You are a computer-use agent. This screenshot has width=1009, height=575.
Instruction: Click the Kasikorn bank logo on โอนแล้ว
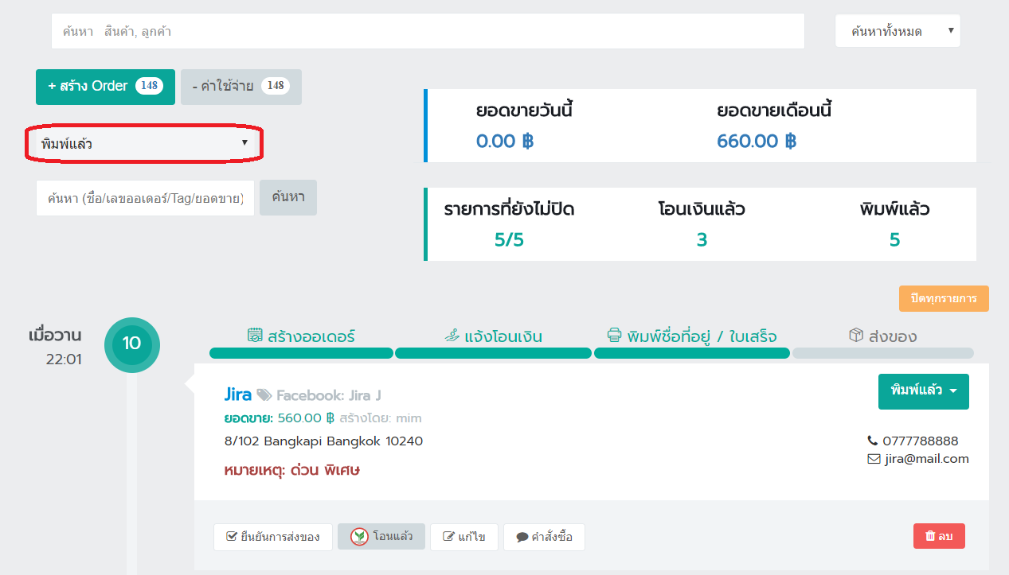pyautogui.click(x=359, y=537)
